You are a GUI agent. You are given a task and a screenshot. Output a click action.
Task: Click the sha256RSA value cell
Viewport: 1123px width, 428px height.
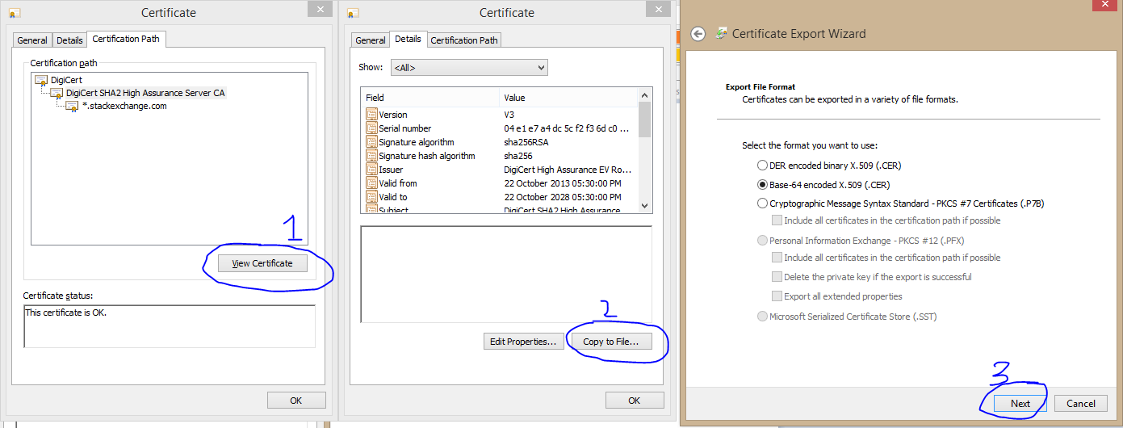click(526, 142)
